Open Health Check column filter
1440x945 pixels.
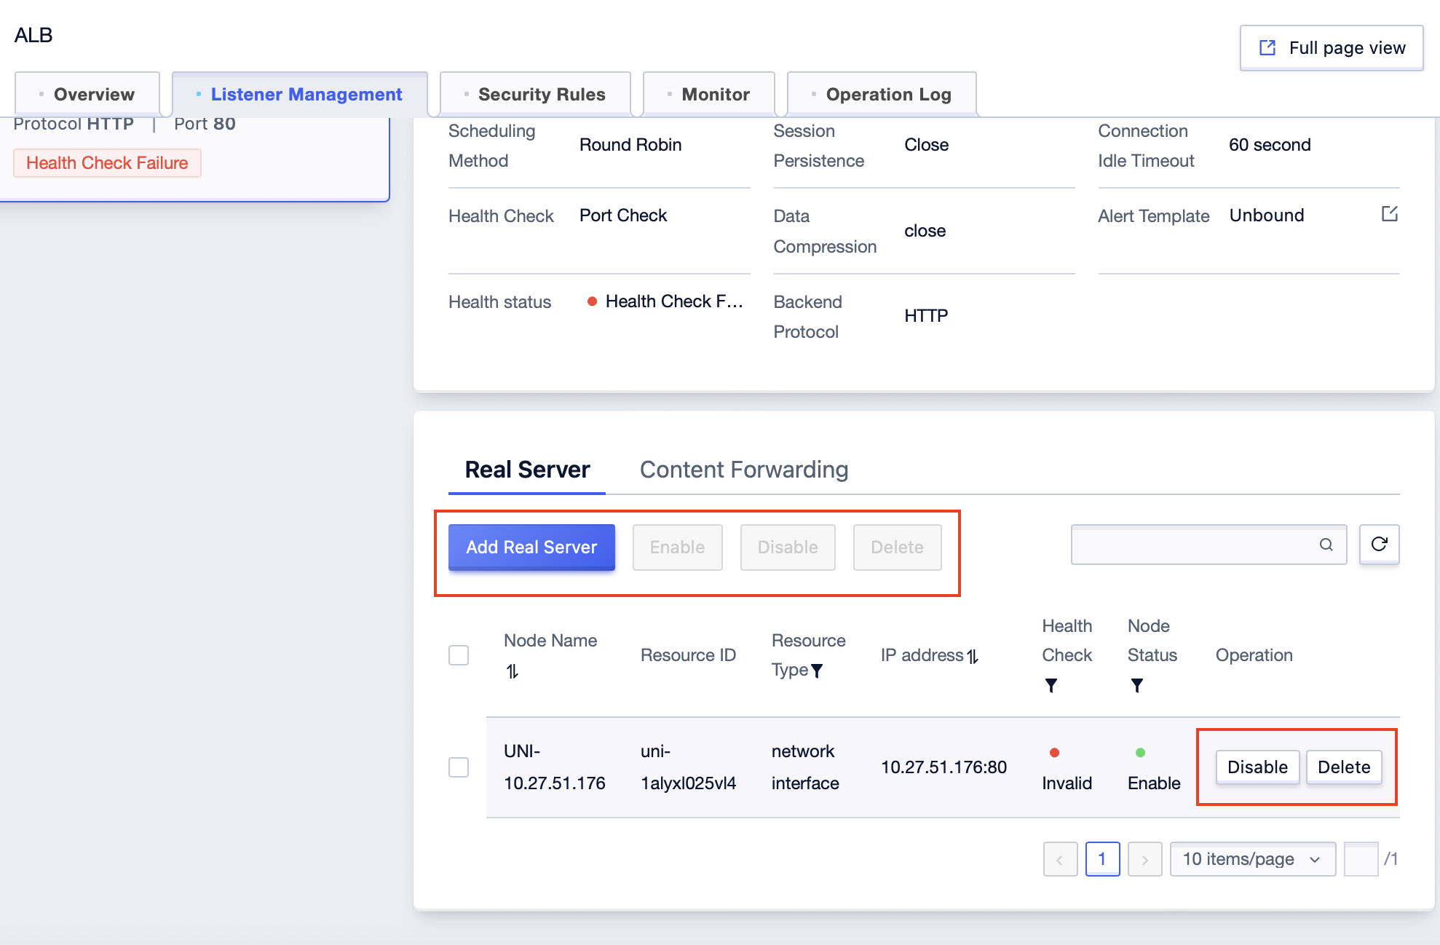[x=1051, y=685]
